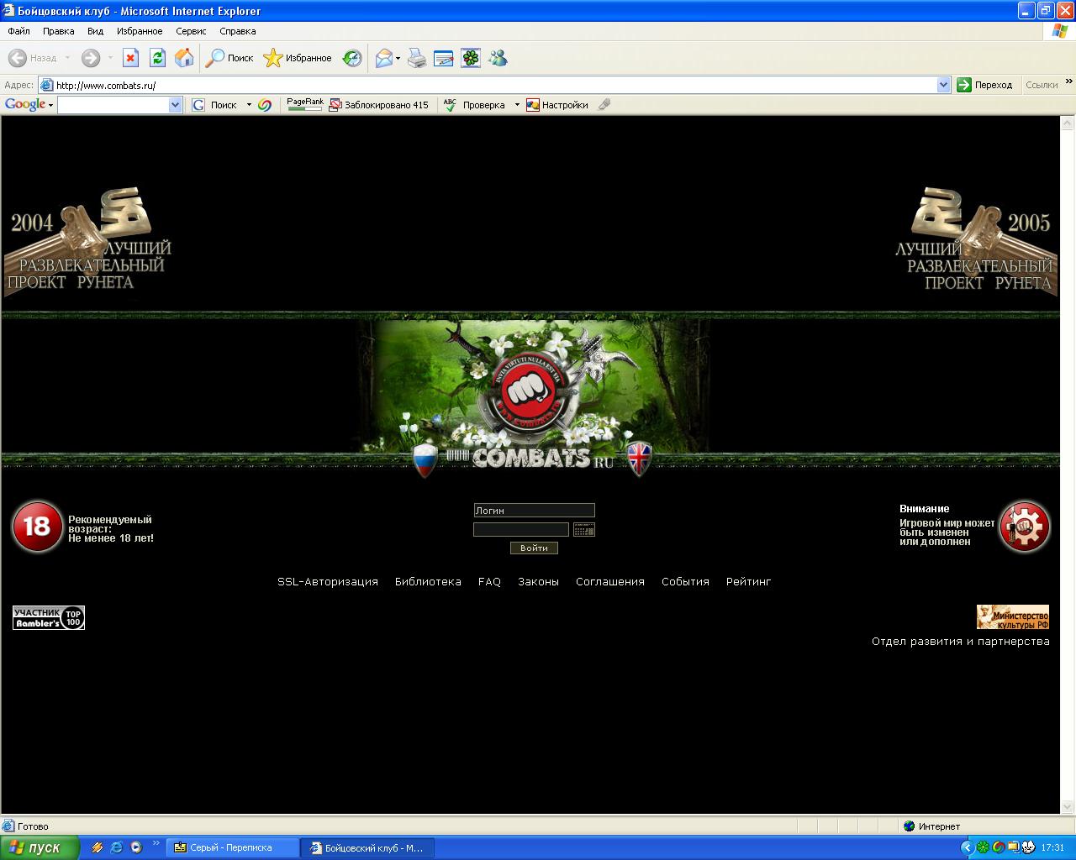The width and height of the screenshot is (1076, 860).
Task: Go to Home page icon
Action: point(184,58)
